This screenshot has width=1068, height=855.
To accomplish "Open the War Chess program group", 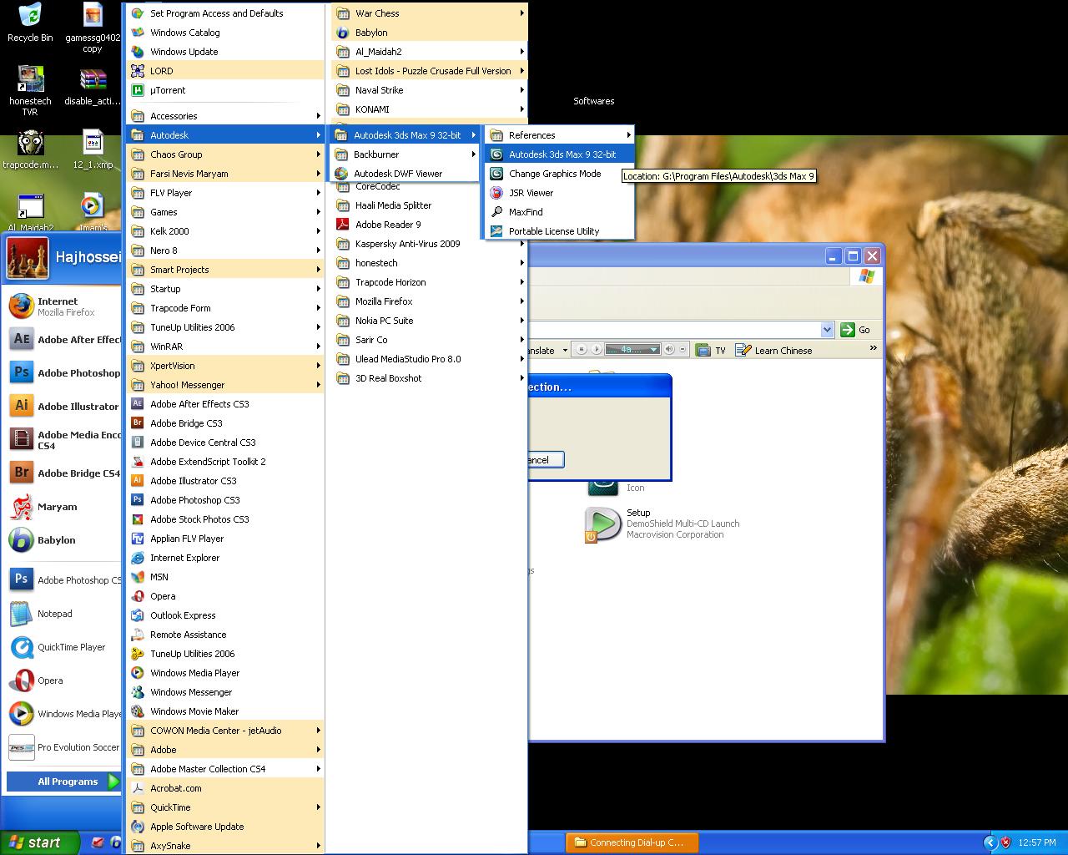I will (x=429, y=13).
